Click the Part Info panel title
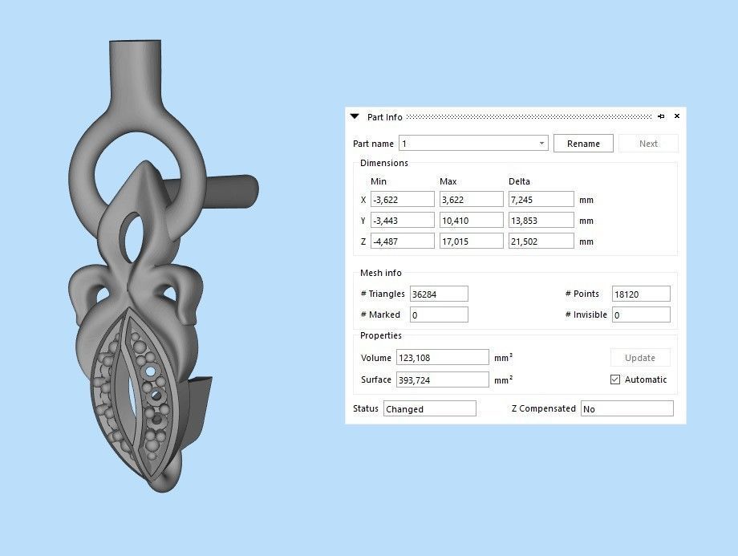The height and width of the screenshot is (556, 738). click(384, 117)
